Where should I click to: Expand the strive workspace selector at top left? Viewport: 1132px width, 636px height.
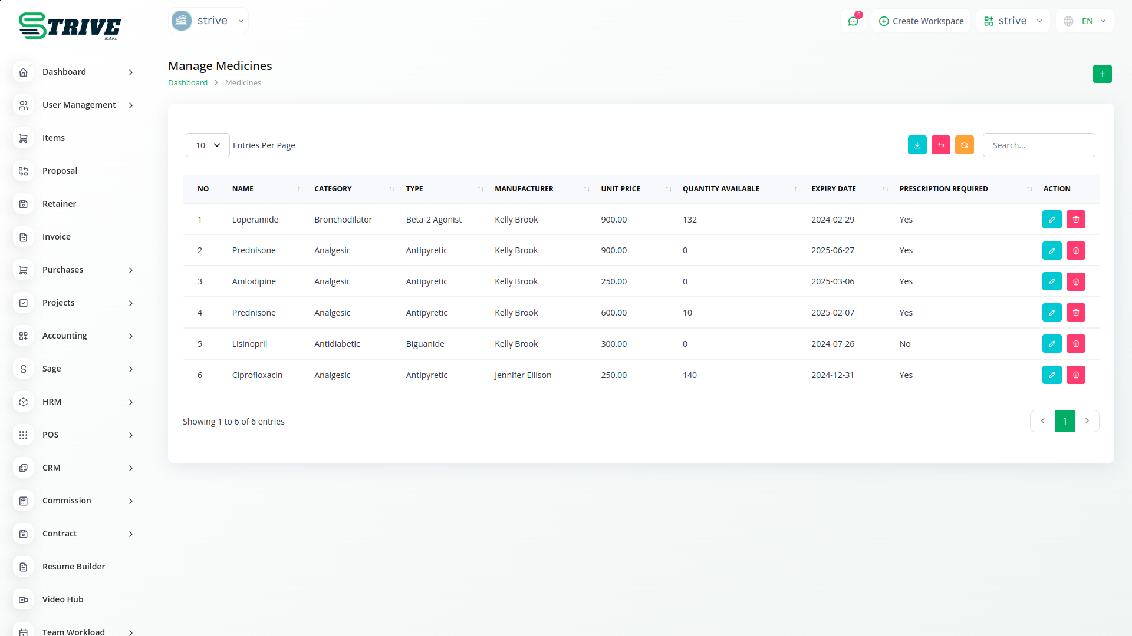[209, 21]
